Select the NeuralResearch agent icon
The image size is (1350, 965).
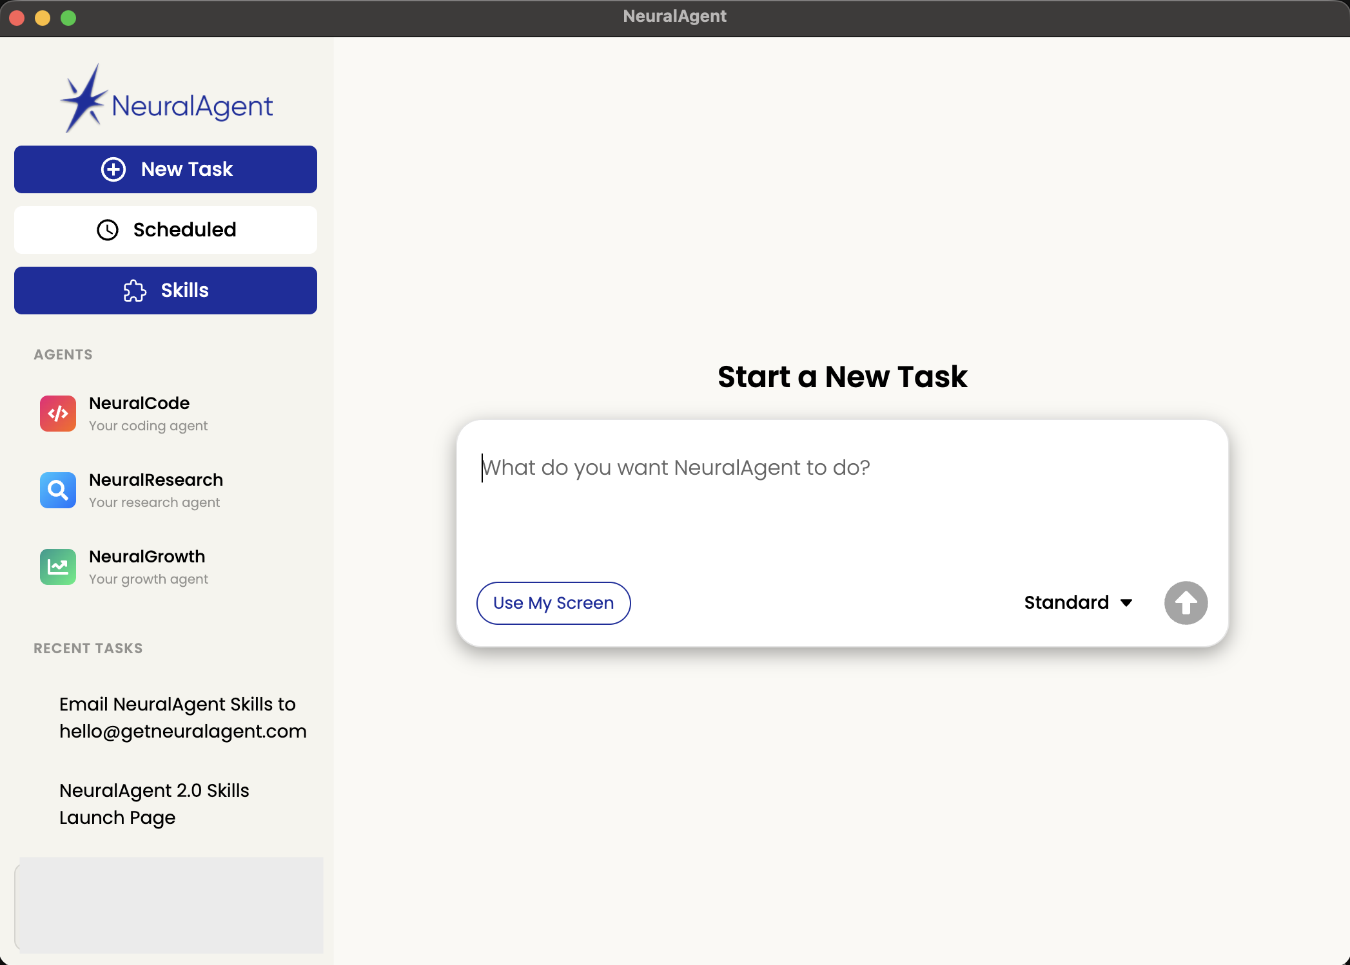coord(57,490)
